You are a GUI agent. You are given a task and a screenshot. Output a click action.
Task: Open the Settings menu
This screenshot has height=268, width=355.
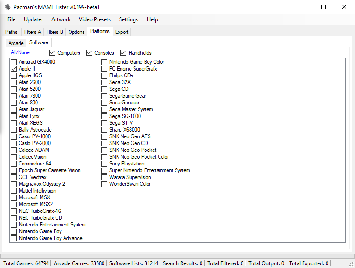coord(129,19)
